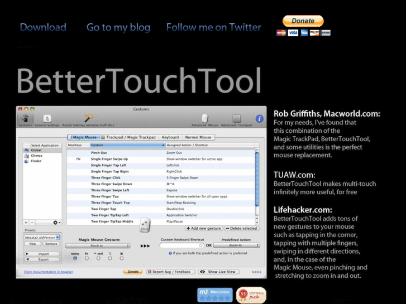Select Three Finger Swipe Left row

point(161,190)
